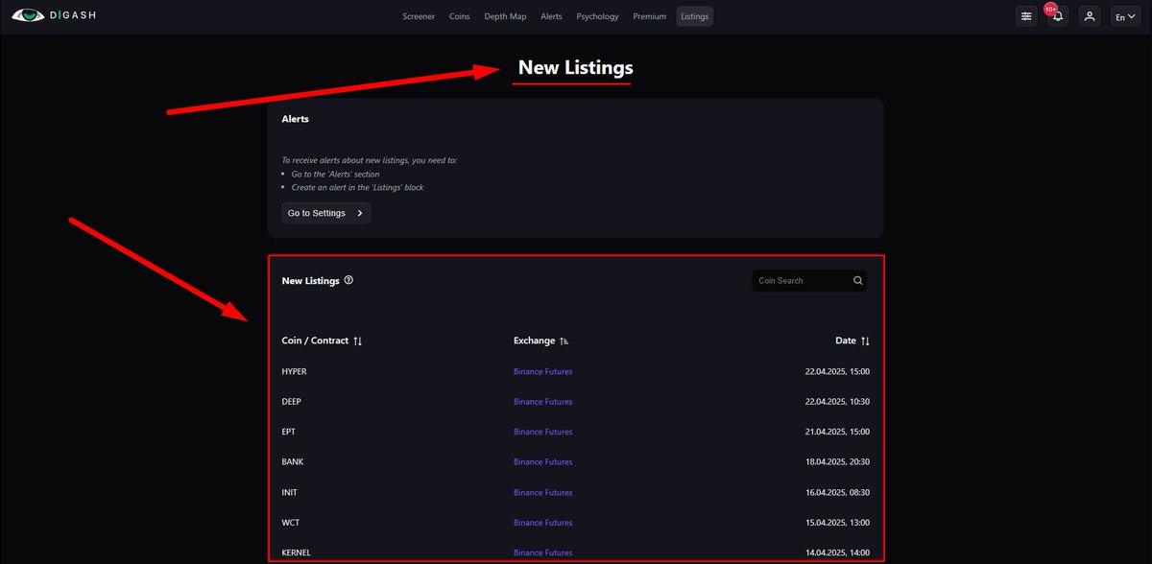Go to the Alerts nav tab
The image size is (1152, 564).
point(551,16)
